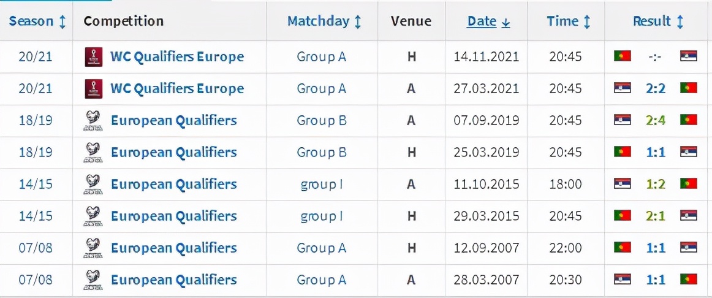The height and width of the screenshot is (298, 712).
Task: Click Serbia flag in the 27.03.2021 row
Action: tap(622, 89)
